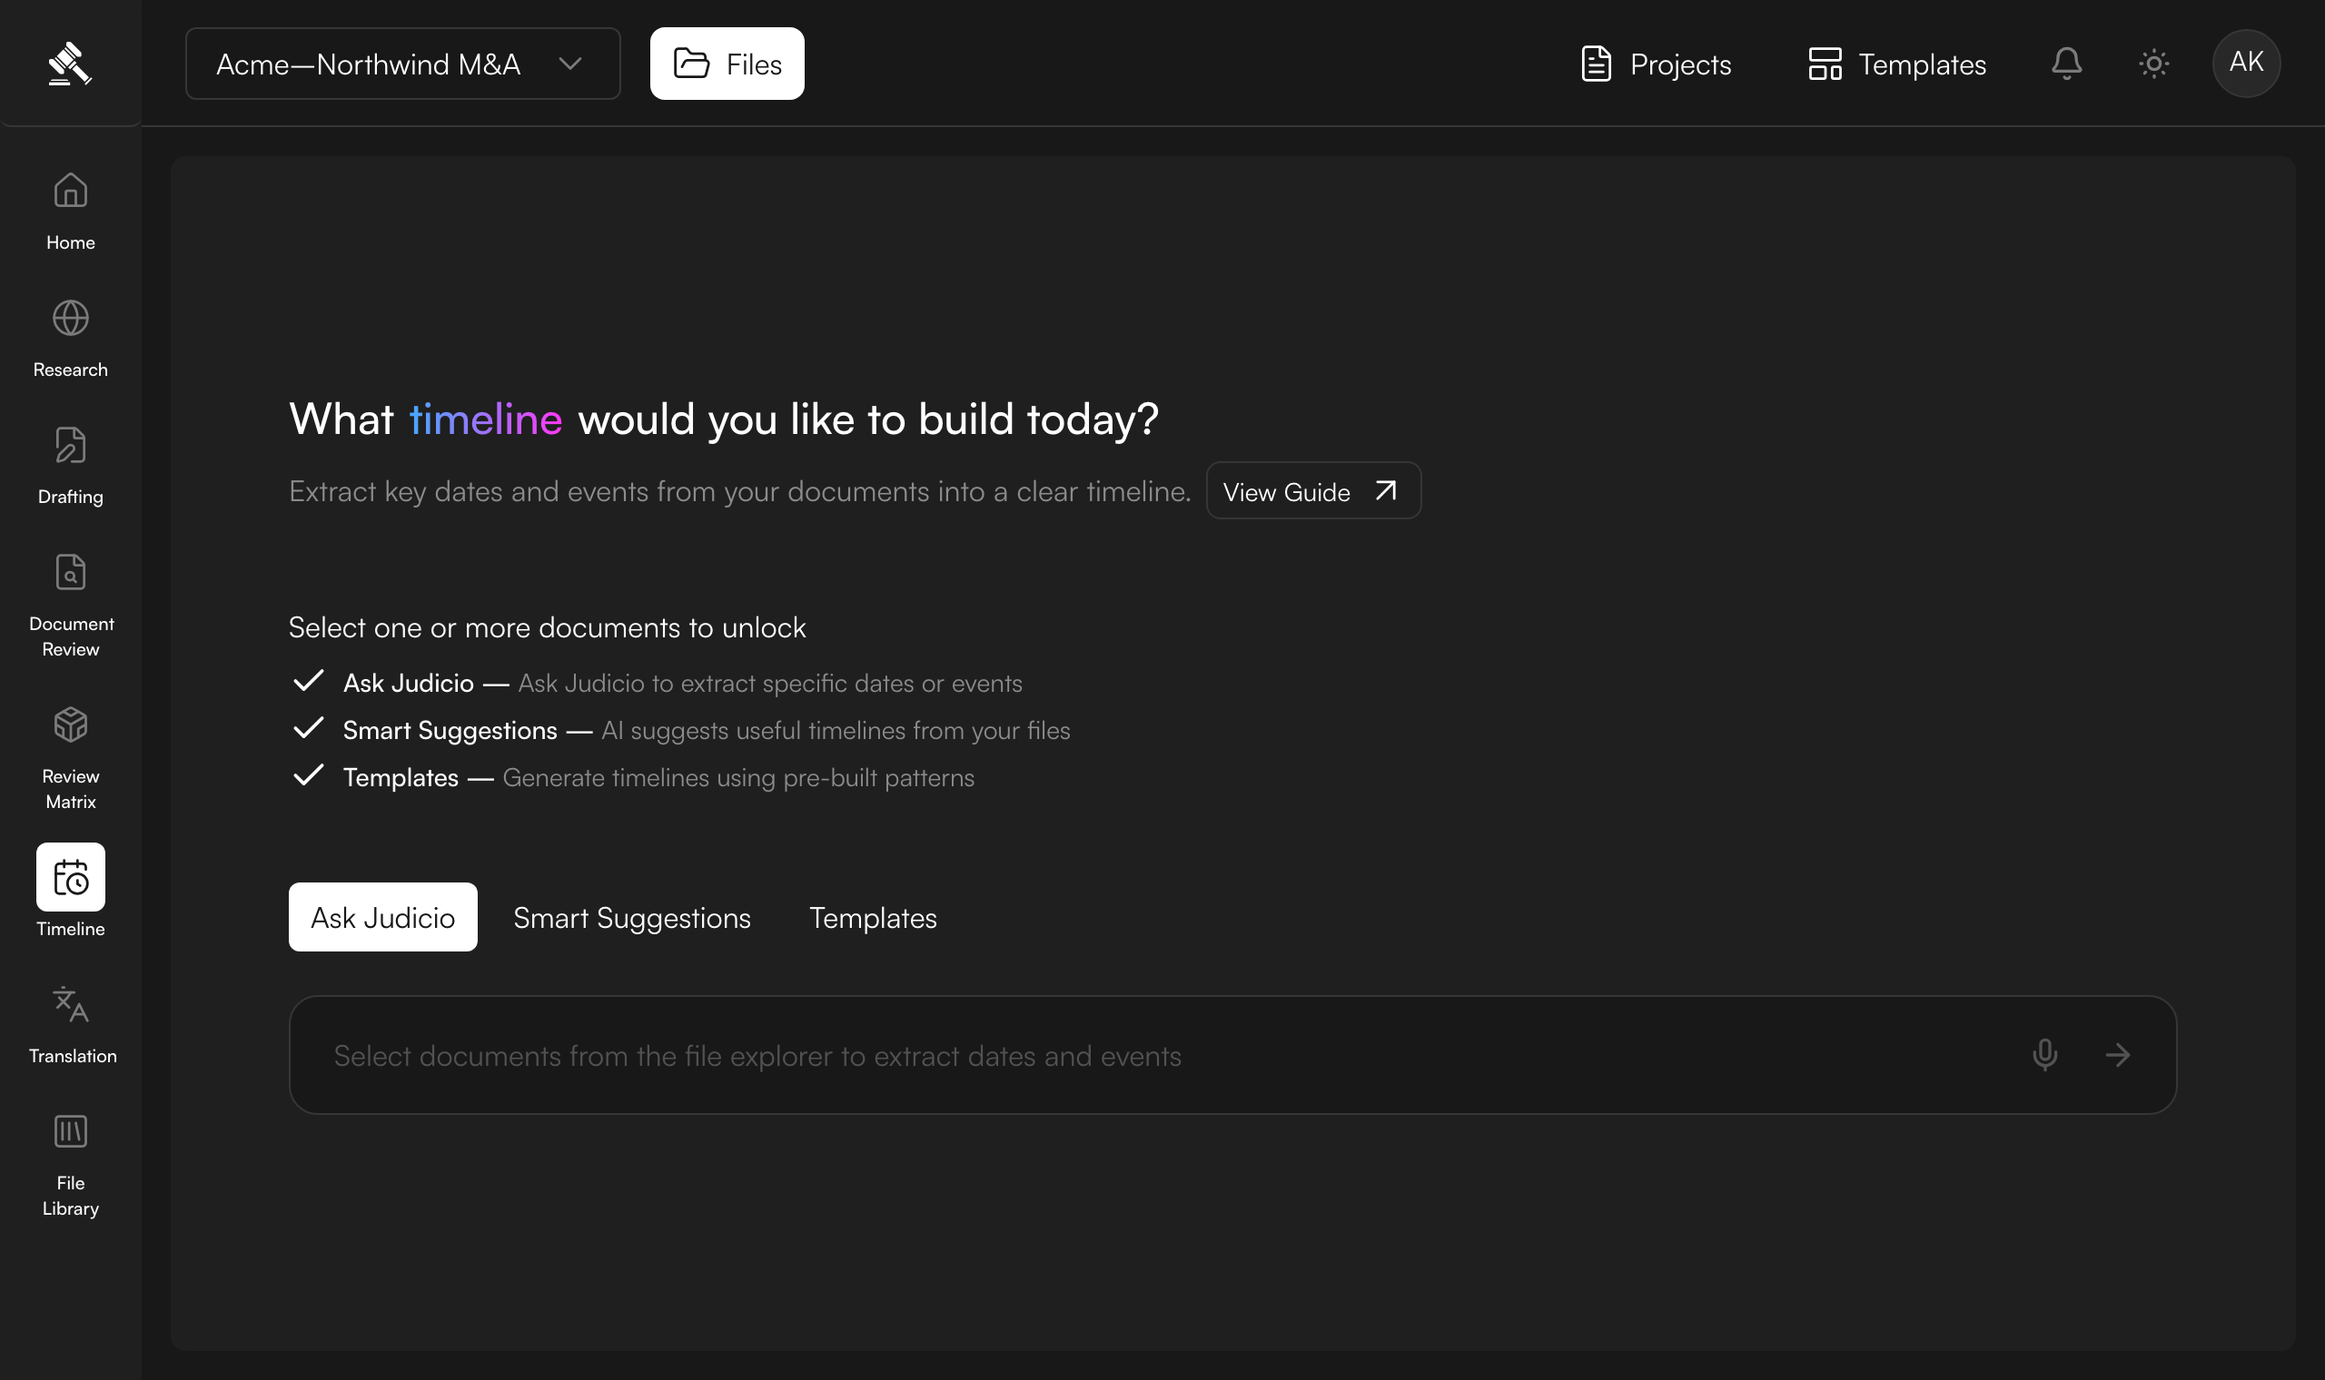Switch to the Templates tab below
Viewport: 2325px width, 1380px height.
tap(874, 918)
